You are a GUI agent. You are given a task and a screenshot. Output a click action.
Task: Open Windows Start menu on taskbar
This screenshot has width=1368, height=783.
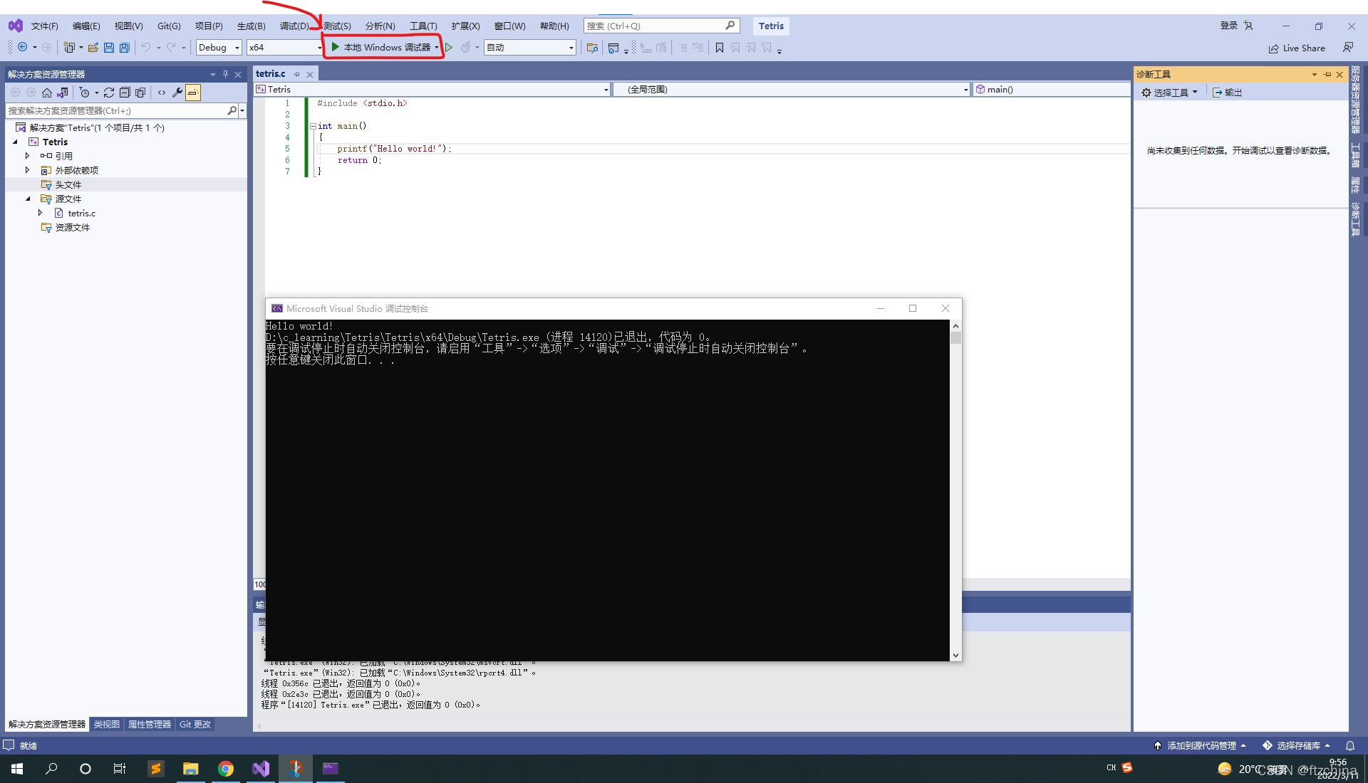coord(17,769)
